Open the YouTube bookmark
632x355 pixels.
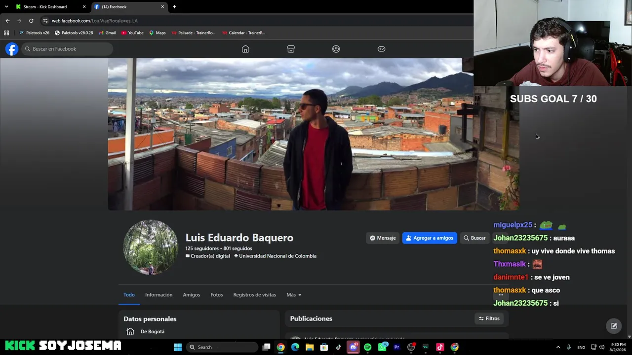point(132,33)
